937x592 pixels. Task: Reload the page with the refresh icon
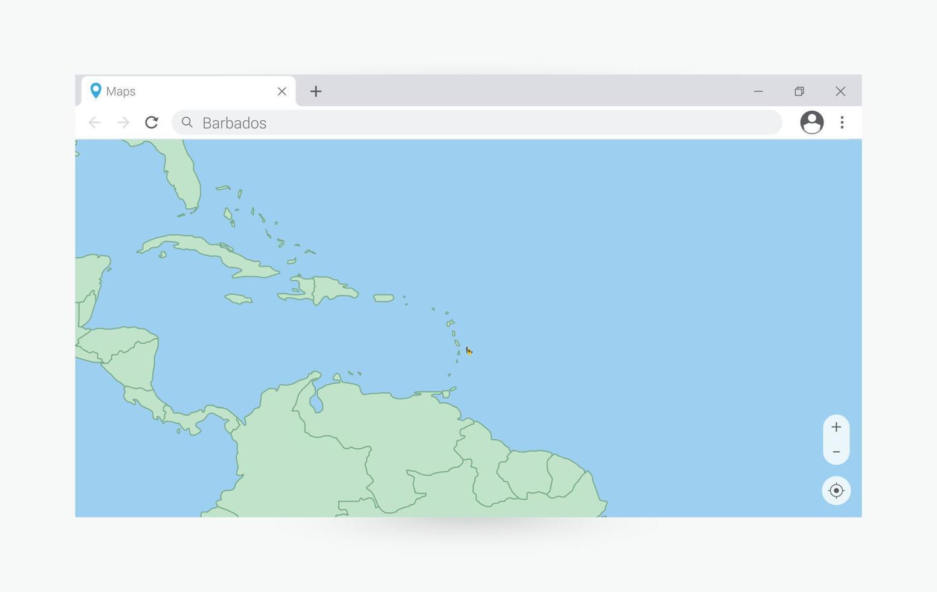[x=152, y=123]
